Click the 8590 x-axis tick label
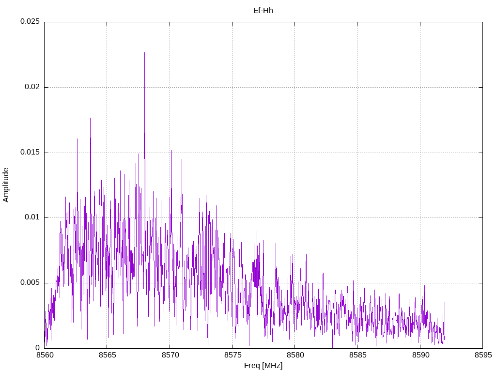Image resolution: width=496 pixels, height=372 pixels. pyautogui.click(x=420, y=355)
